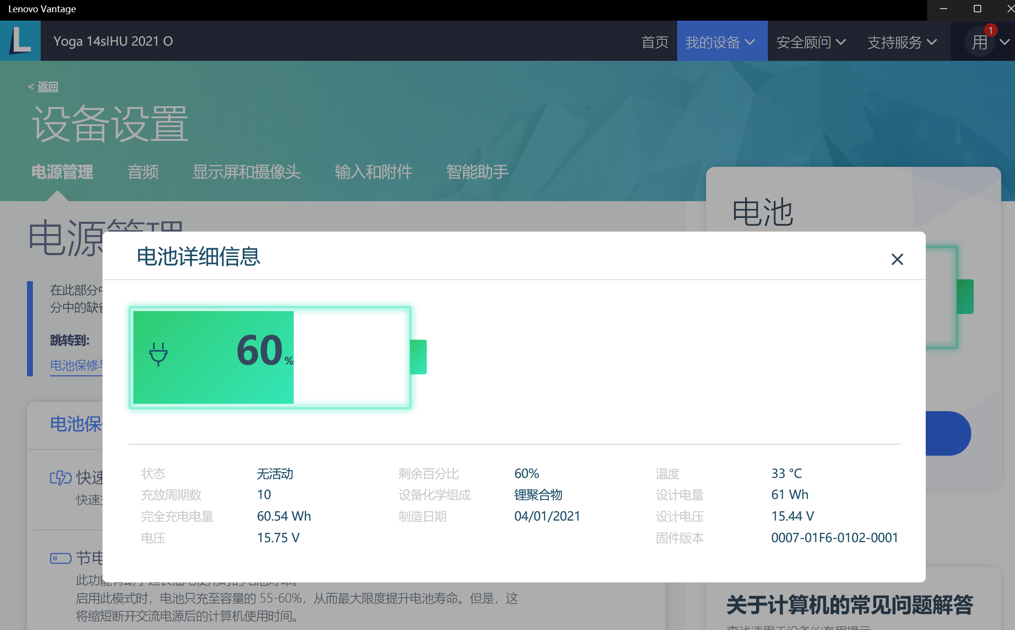Image resolution: width=1015 pixels, height=630 pixels.
Task: Switch to the 智能助手 tab
Action: [477, 172]
